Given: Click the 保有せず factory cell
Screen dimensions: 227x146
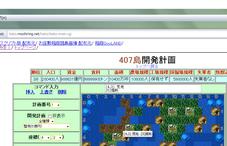Looking at the screenshot, I should pyautogui.click(x=159, y=79).
